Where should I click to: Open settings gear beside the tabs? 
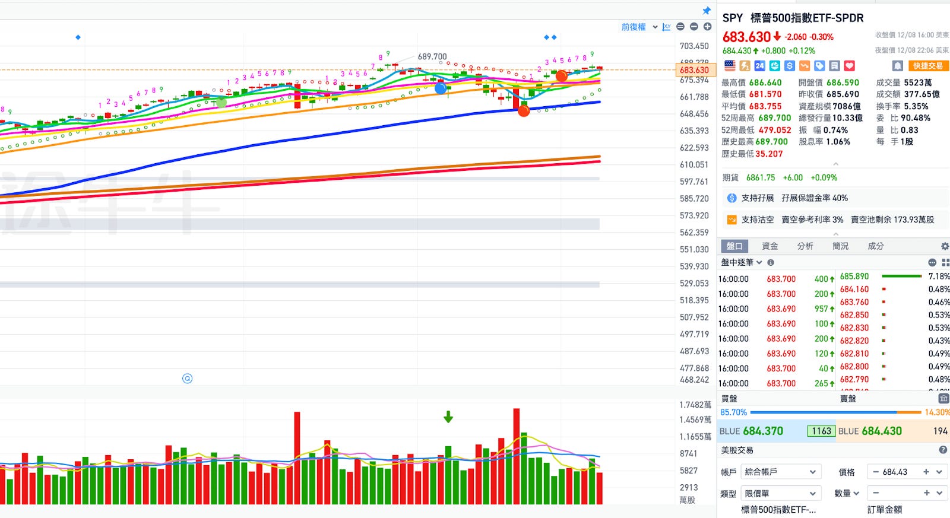[945, 246]
